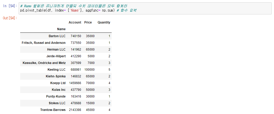This screenshot has width=274, height=114.
Task: Click inside the pivot_table code cell
Action: click(x=145, y=8)
